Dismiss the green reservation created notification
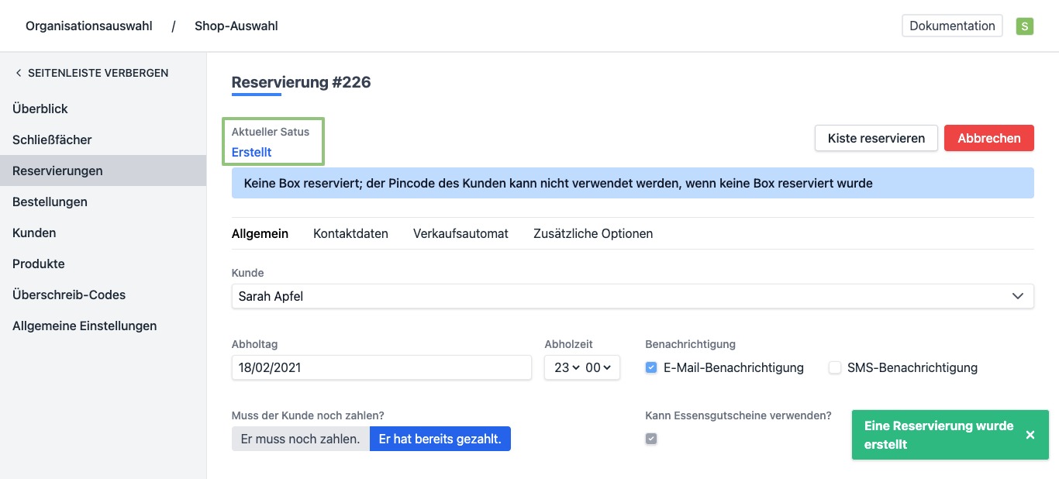The height and width of the screenshot is (479, 1059). pos(1030,435)
